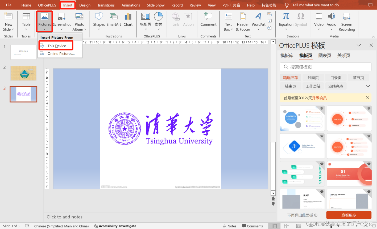This screenshot has height=229, width=377.
Task: Expand the Audio dropdown arrow
Action: [x=331, y=29]
